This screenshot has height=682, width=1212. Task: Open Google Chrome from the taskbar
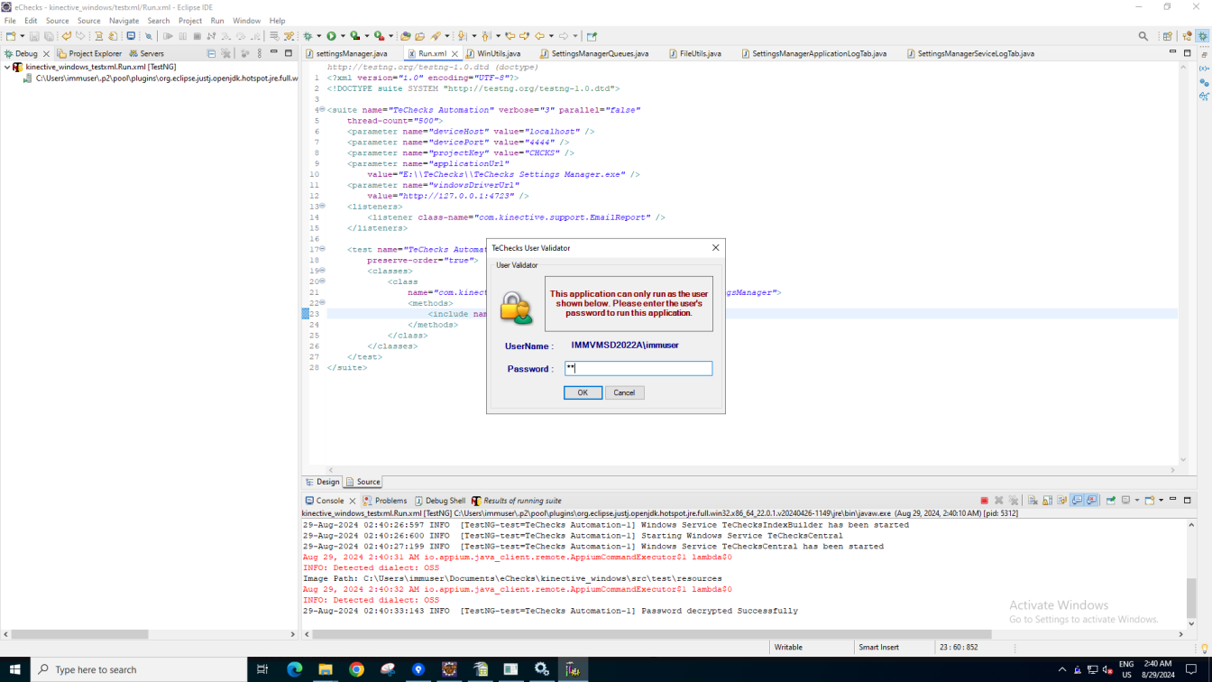pos(356,669)
